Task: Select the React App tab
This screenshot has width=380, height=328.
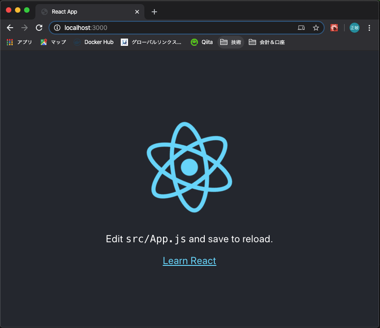Action: pyautogui.click(x=90, y=12)
